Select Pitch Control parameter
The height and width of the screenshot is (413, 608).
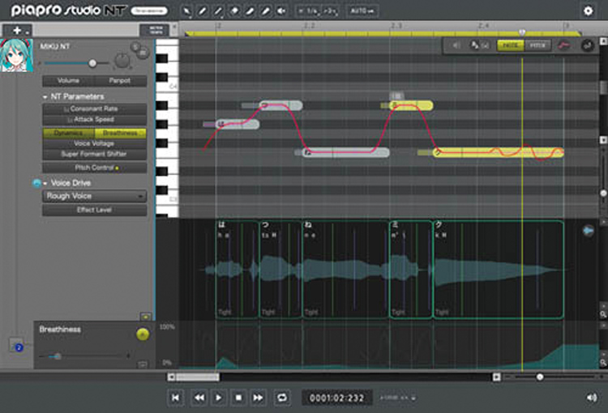pyautogui.click(x=94, y=168)
